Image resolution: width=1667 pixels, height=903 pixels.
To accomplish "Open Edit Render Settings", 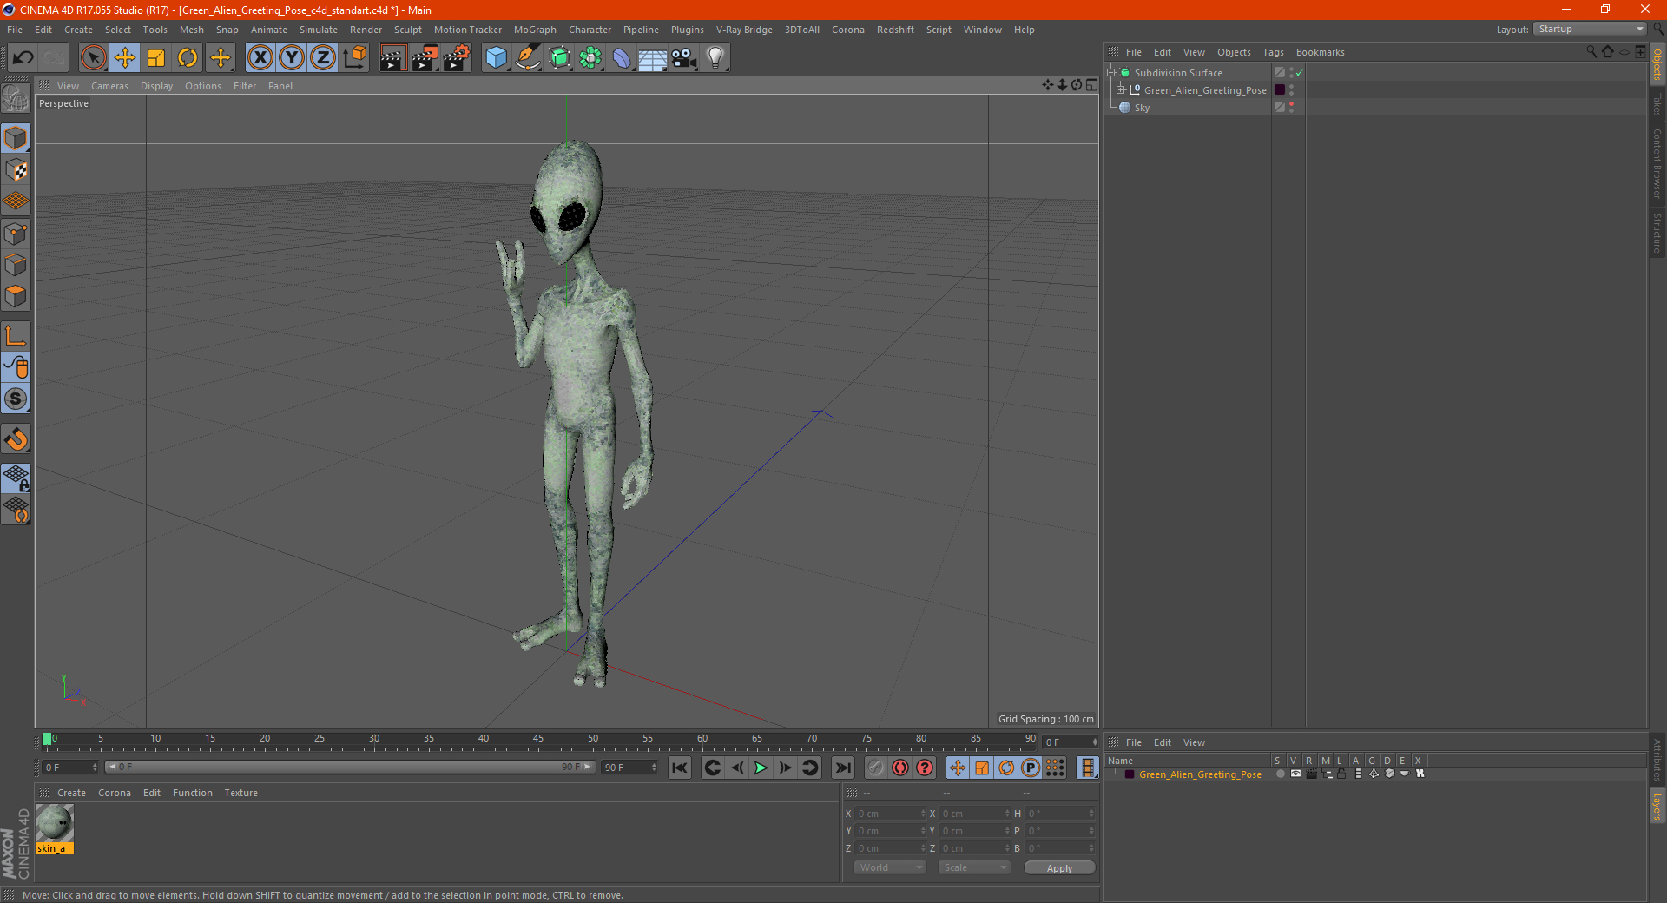I will pos(457,58).
